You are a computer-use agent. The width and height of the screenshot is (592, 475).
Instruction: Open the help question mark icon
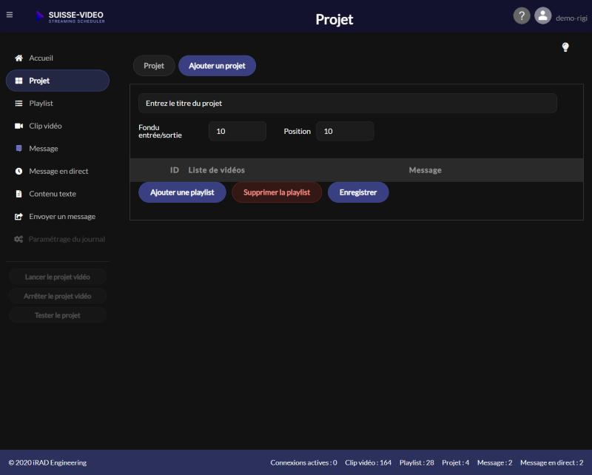(522, 16)
